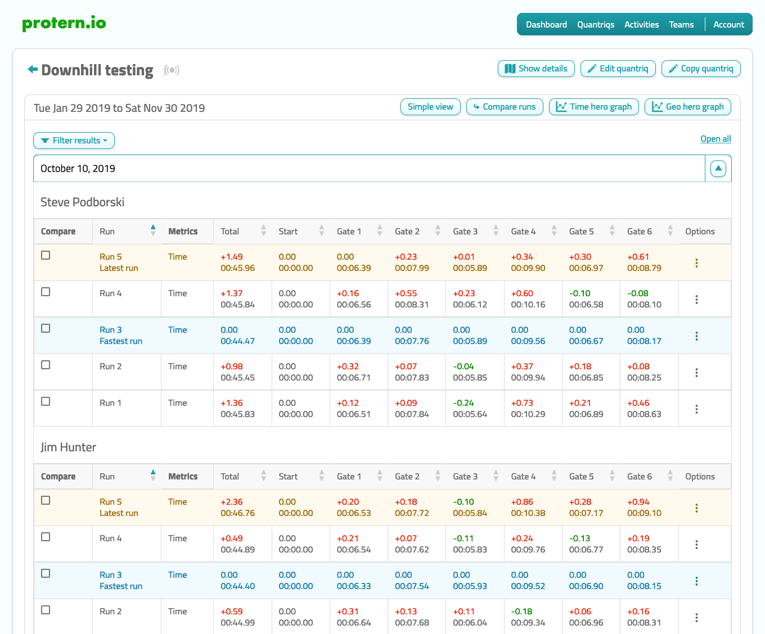
Task: Sort Jim Hunter table by Run column
Action: (x=152, y=476)
